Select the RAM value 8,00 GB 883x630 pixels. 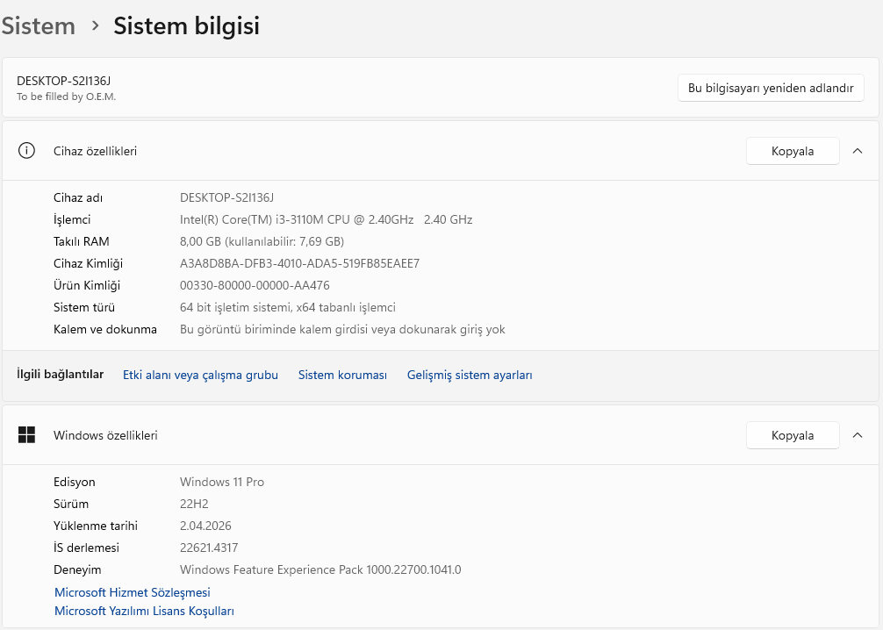click(x=262, y=241)
